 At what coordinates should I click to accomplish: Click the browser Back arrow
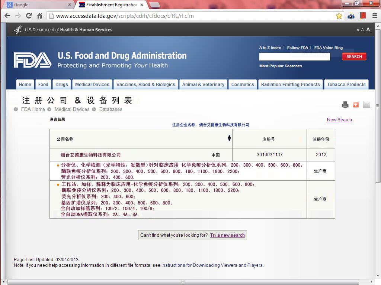tap(7, 16)
